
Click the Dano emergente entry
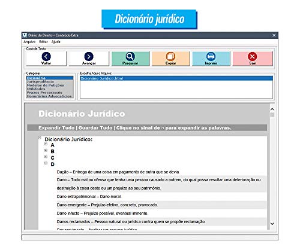[107, 205]
